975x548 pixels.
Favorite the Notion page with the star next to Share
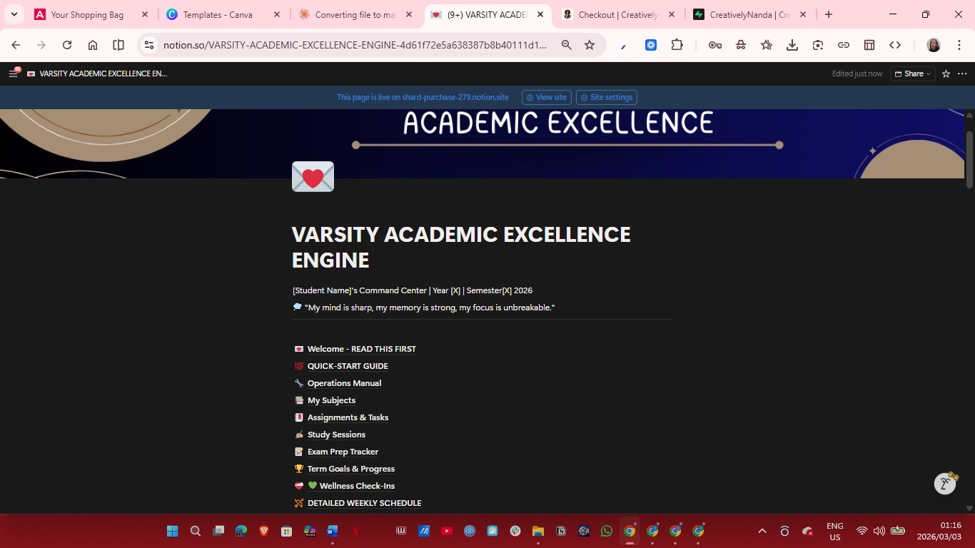945,73
